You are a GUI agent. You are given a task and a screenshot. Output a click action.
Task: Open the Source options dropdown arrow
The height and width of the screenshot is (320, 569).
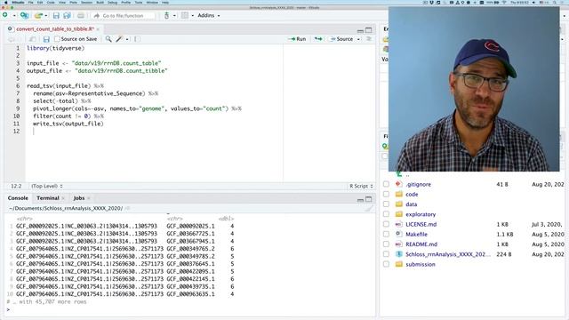(x=358, y=39)
